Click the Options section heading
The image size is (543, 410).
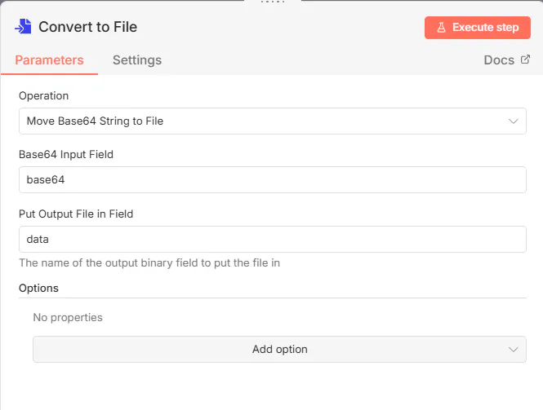[38, 288]
